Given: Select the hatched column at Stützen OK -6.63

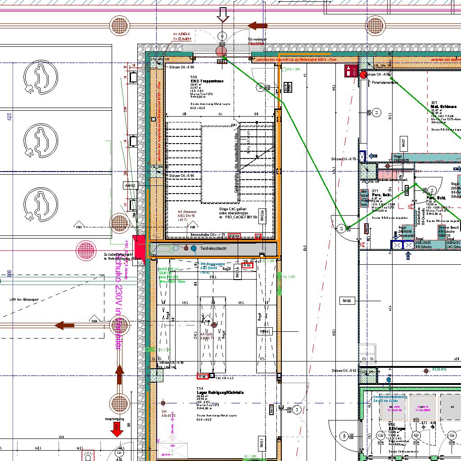Looking at the screenshot, I should (368, 376).
